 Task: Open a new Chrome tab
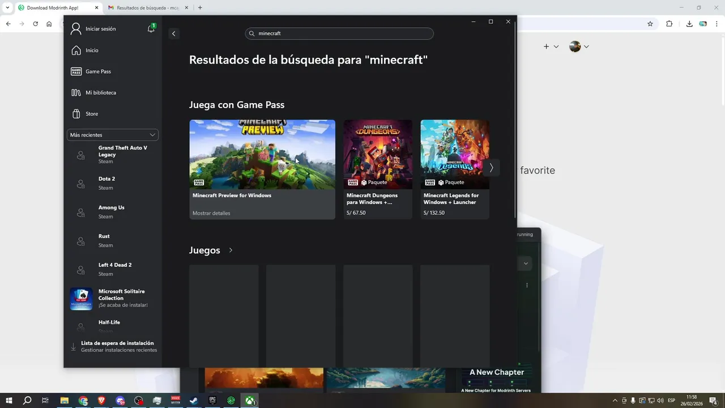coord(200,8)
